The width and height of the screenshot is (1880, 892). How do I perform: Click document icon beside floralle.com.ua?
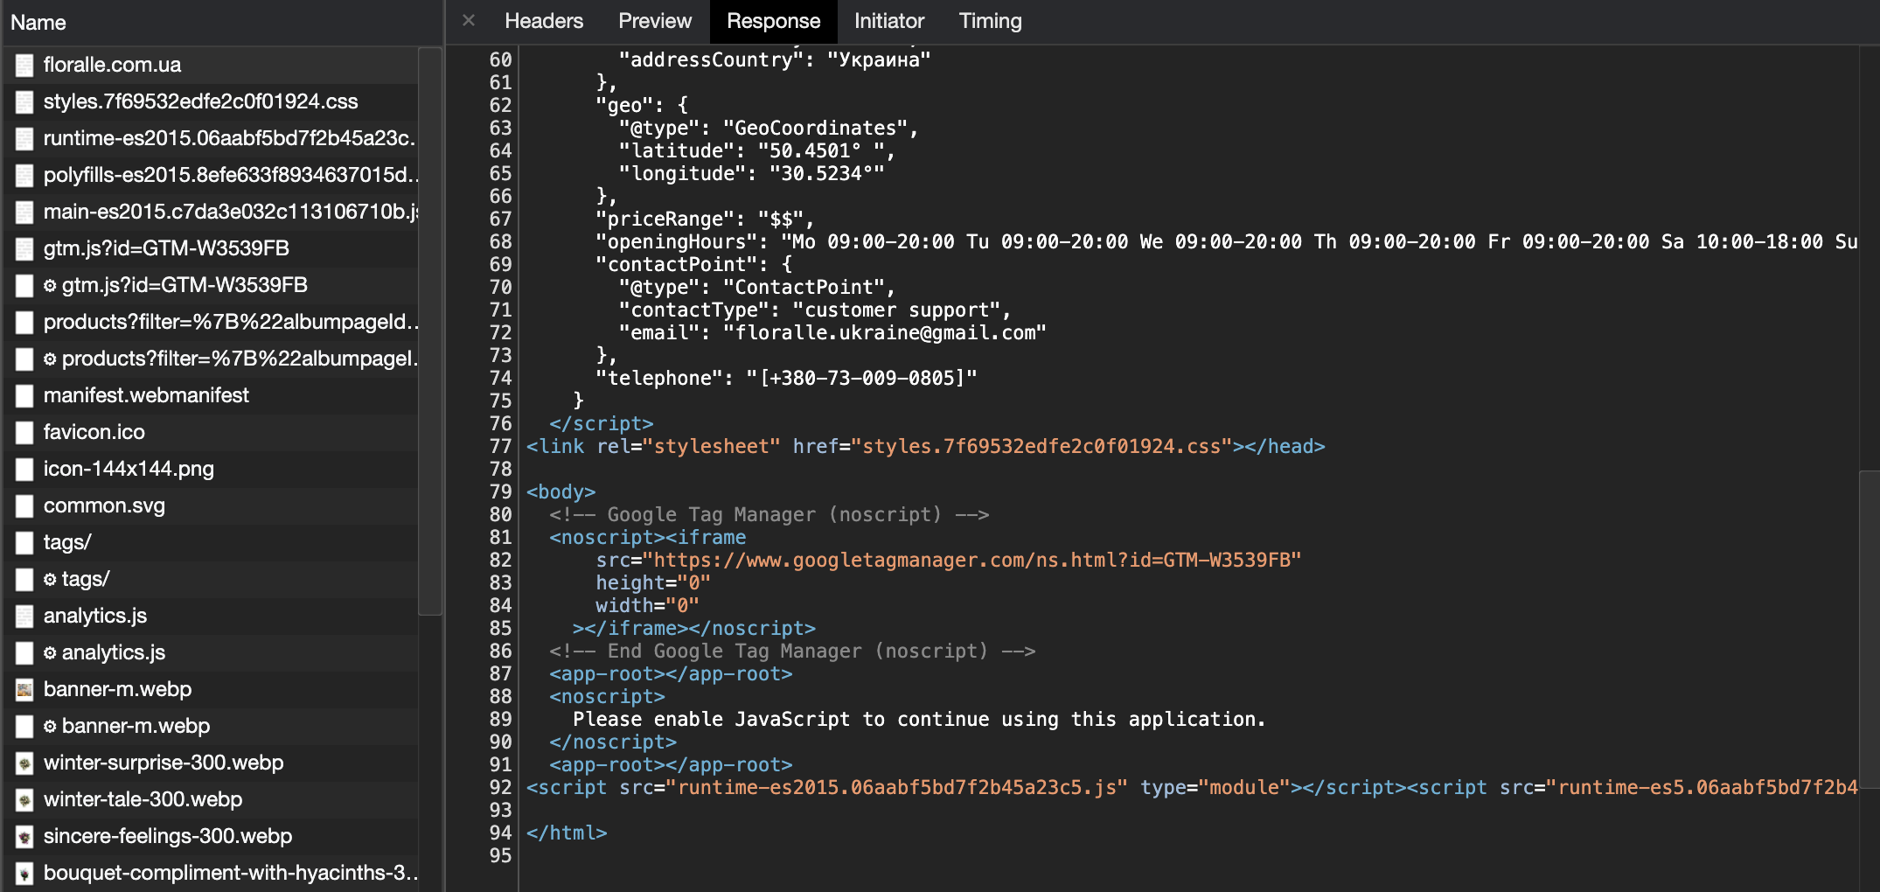[x=24, y=65]
